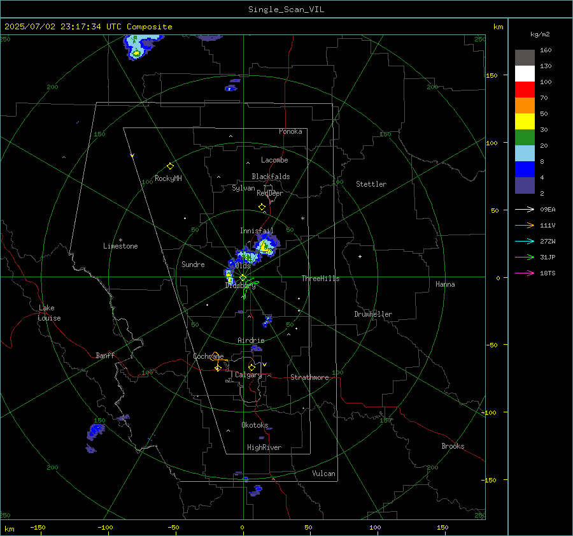
Task: Click the Lake Louise label
Action: coord(49,313)
